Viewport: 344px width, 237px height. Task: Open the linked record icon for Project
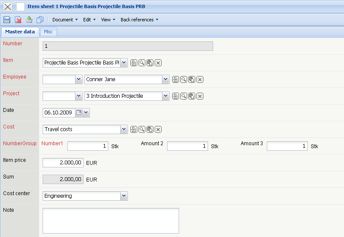175,96
